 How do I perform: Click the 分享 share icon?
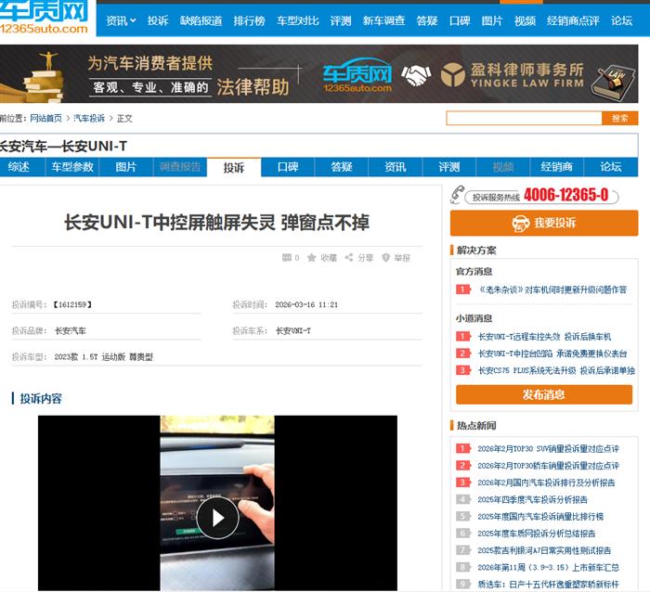click(349, 258)
